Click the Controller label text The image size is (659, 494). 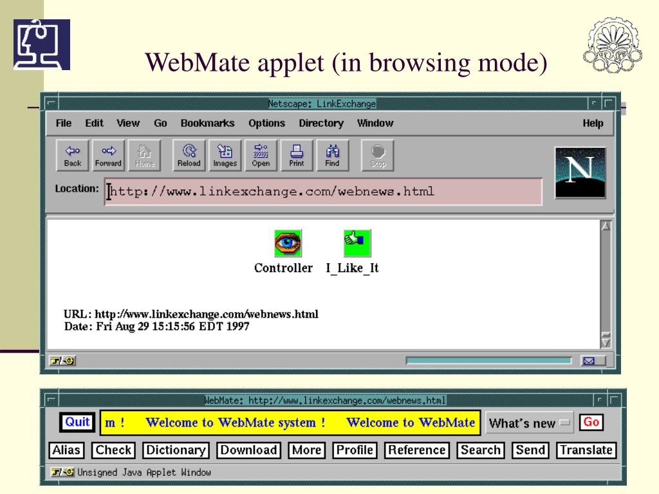(x=283, y=268)
